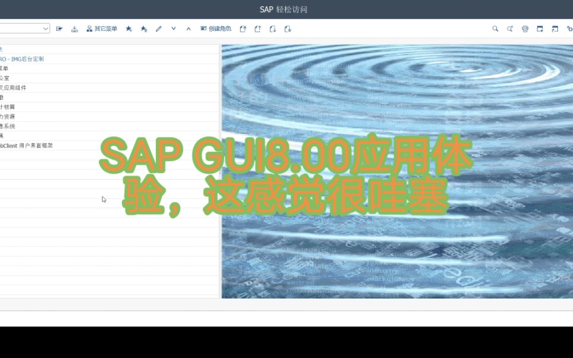Open the transaction command field dropdown

coord(46,29)
